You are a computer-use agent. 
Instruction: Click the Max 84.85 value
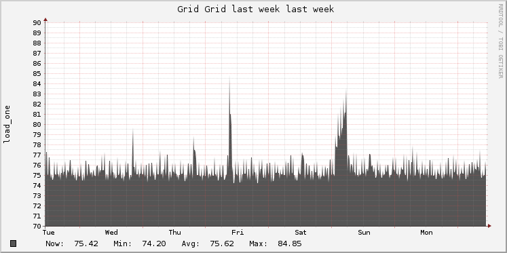[x=289, y=244]
